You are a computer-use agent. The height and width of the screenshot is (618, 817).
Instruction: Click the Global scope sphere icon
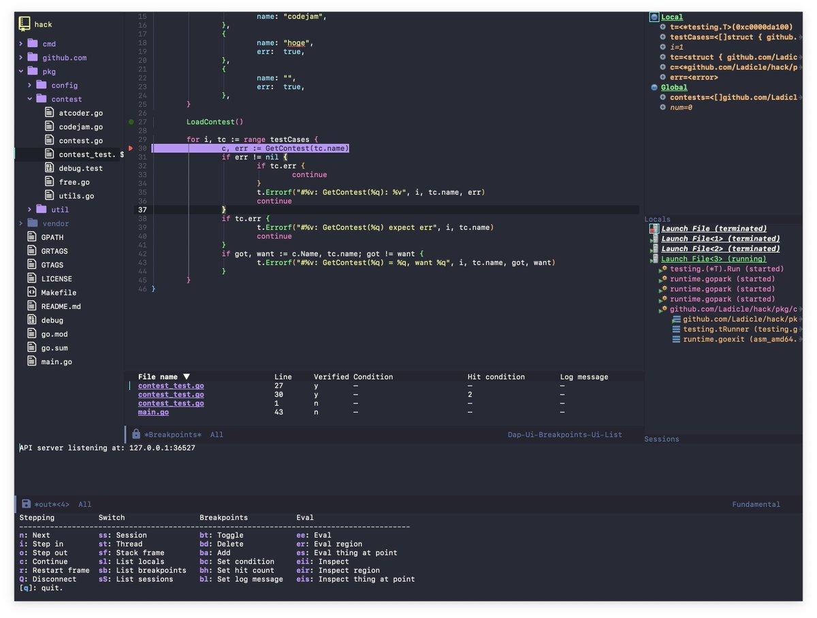point(654,87)
